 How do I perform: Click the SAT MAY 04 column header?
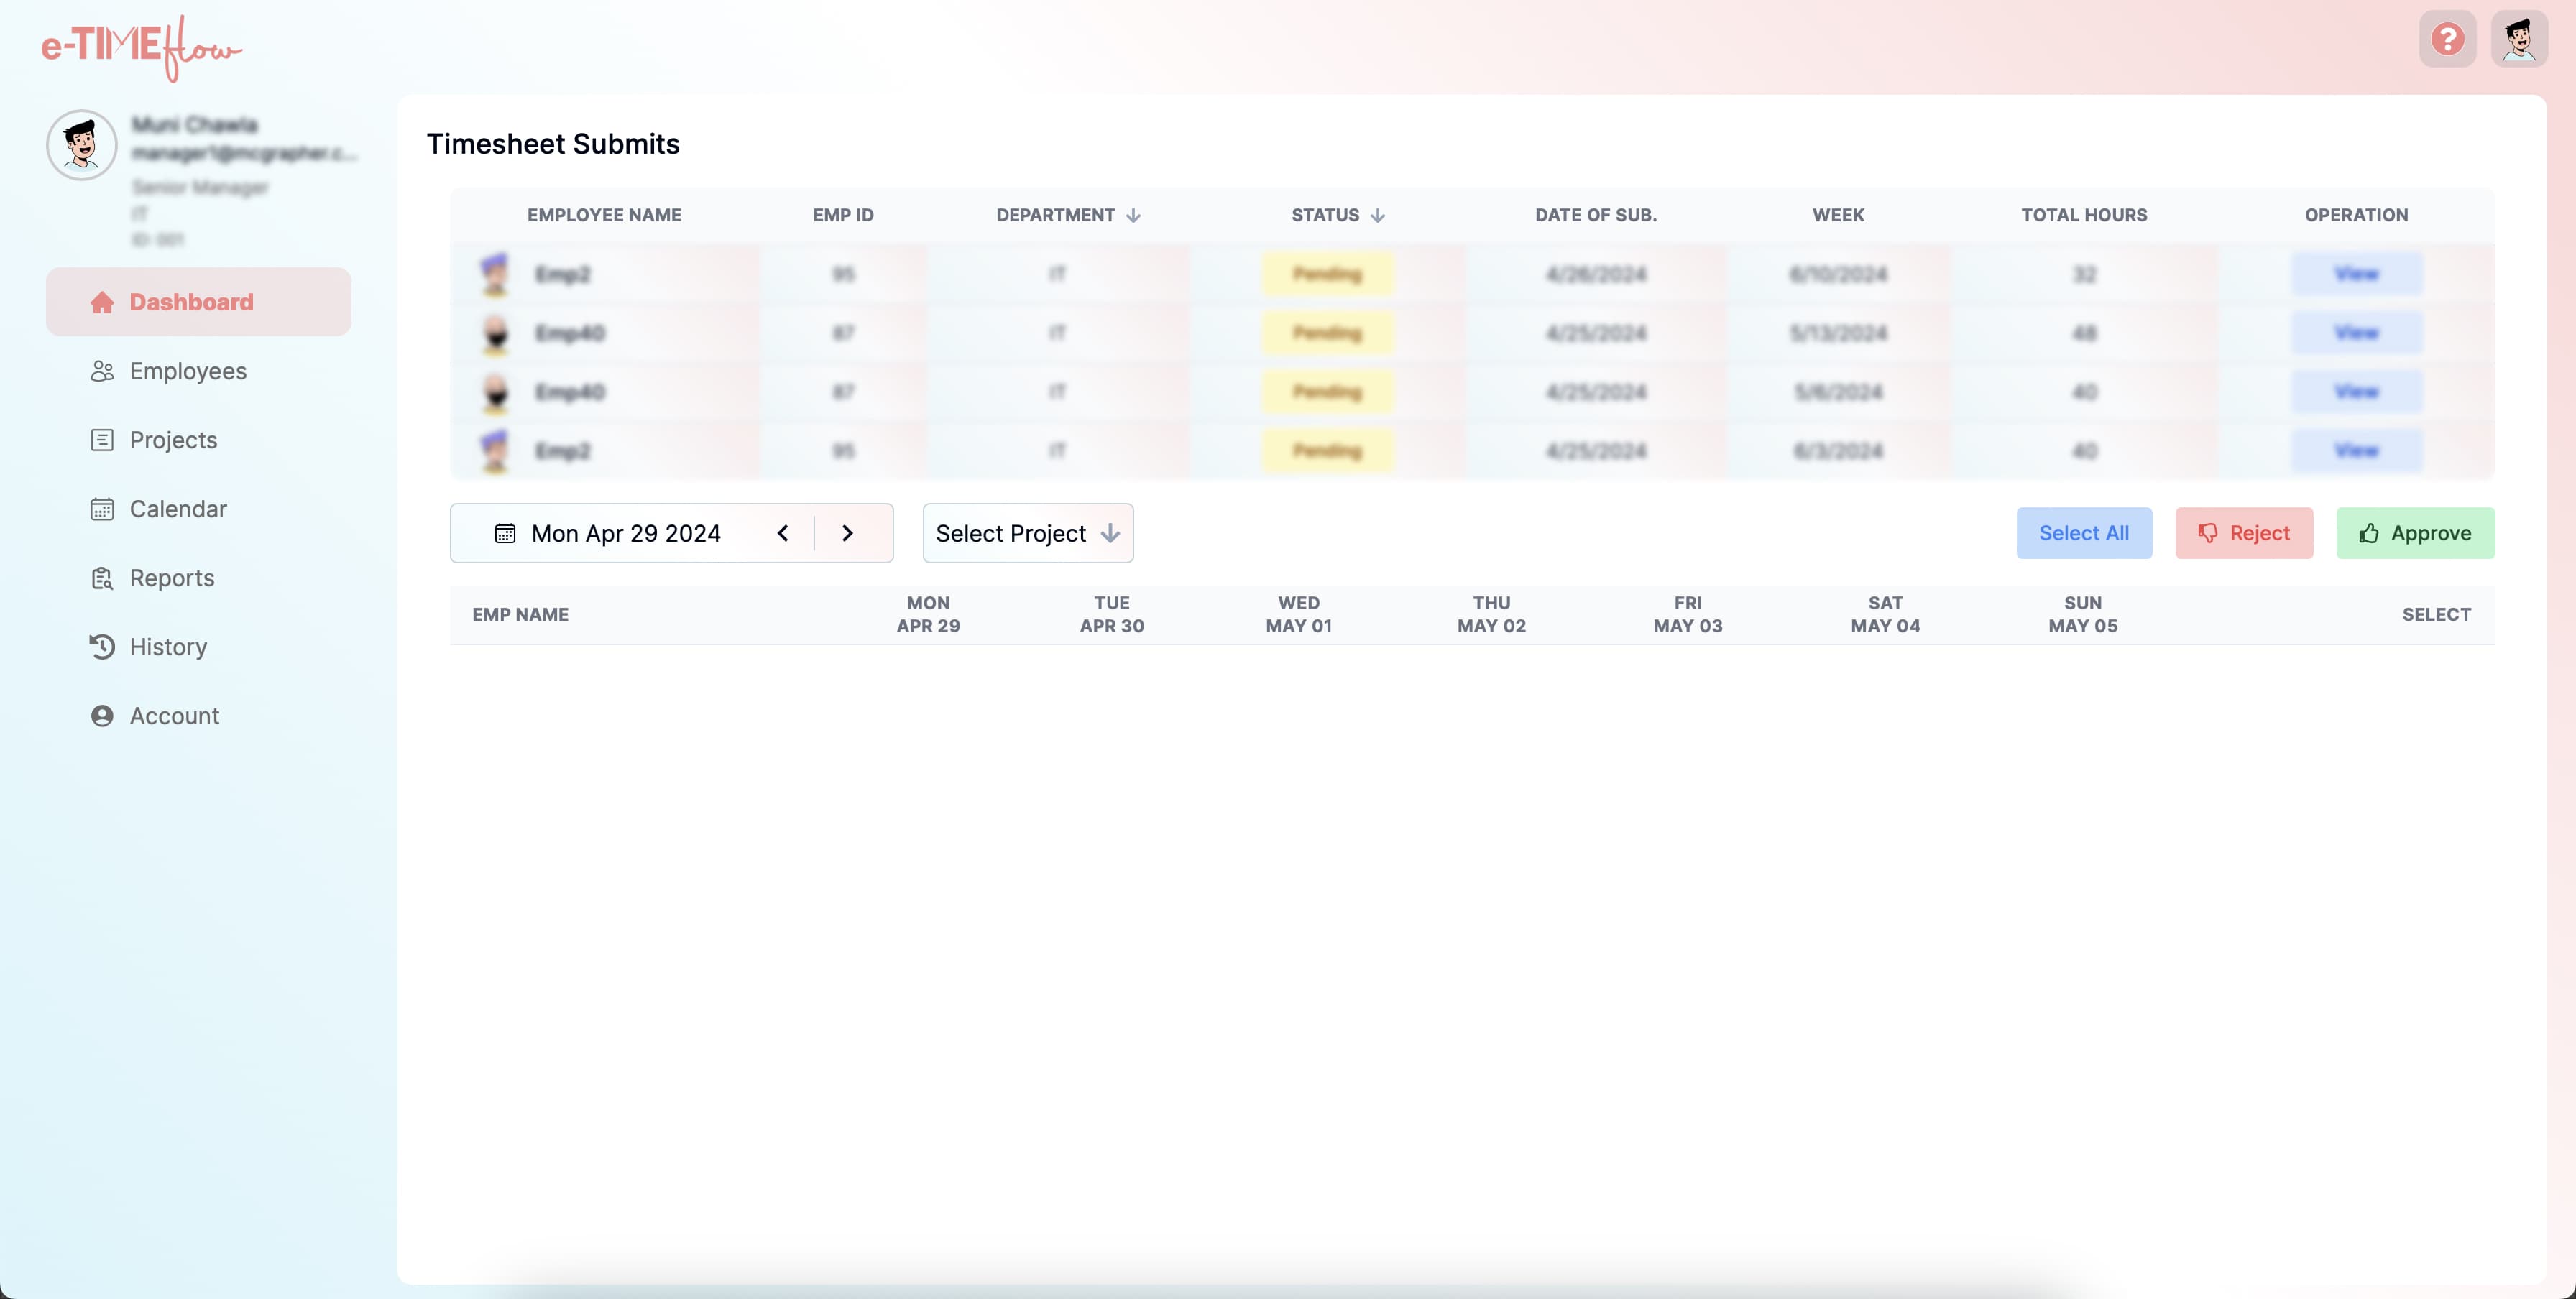pyautogui.click(x=1885, y=614)
